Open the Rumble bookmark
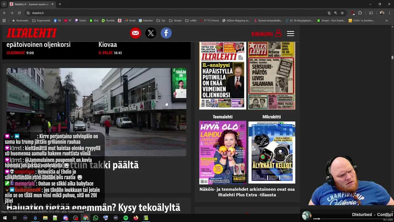394x222 pixels. [108, 21]
